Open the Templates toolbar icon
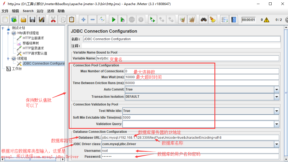Image resolution: width=288 pixels, height=162 pixels. pos(14,20)
